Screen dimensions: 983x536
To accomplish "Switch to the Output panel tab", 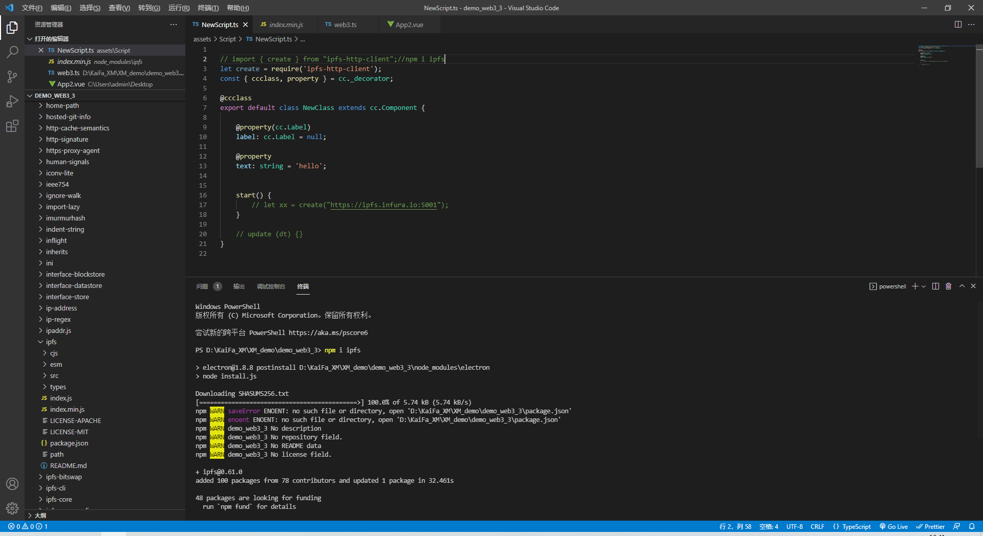I will 239,286.
